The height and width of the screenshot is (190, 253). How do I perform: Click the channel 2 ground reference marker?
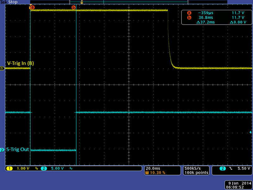point(2,150)
